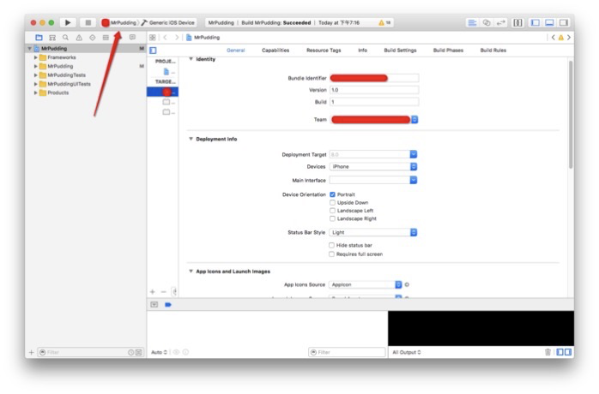Open the related items grid menu
The width and height of the screenshot is (599, 394).
click(x=153, y=38)
